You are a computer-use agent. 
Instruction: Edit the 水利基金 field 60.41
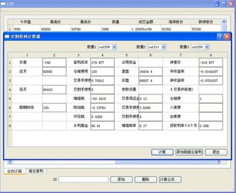coord(103,125)
